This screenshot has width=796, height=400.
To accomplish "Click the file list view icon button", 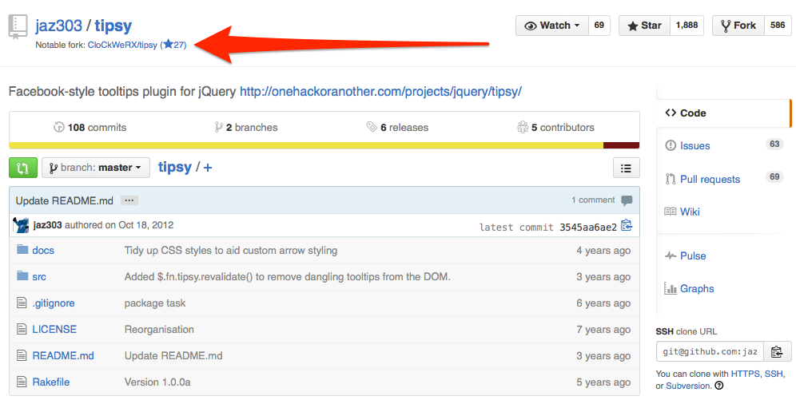I will coord(626,168).
